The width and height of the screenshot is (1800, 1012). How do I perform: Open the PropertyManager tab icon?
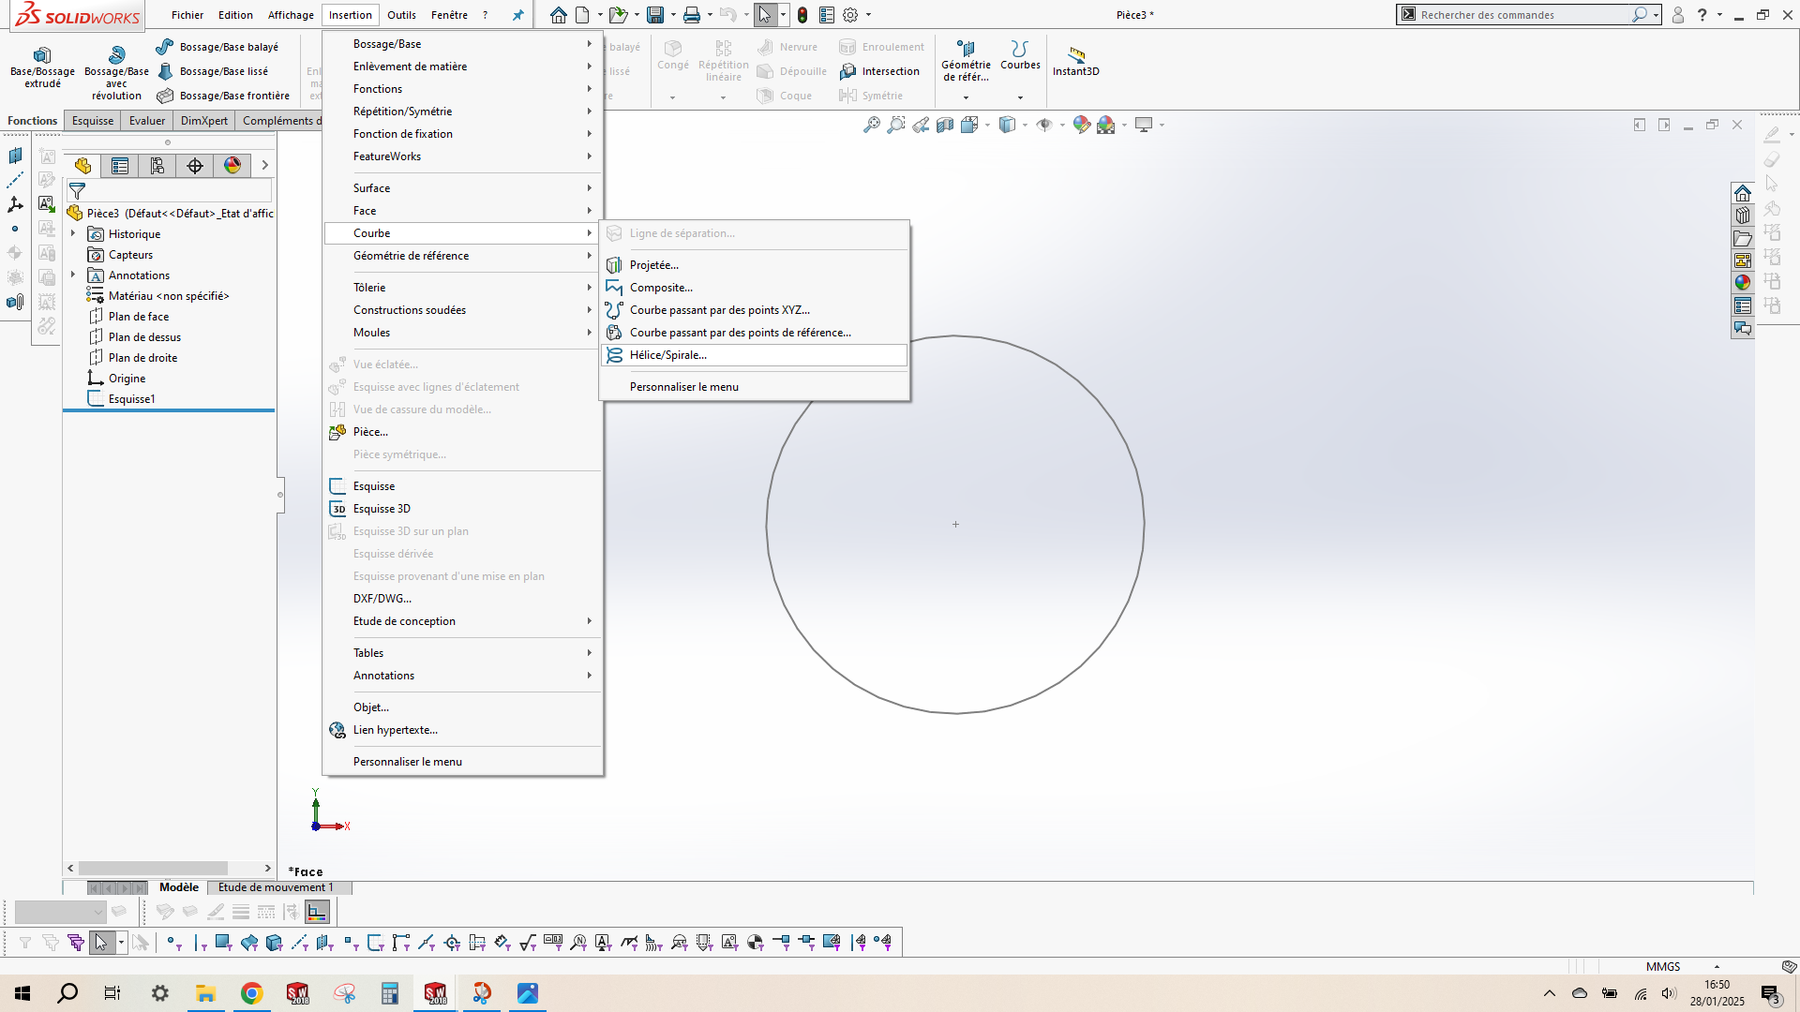pyautogui.click(x=120, y=166)
